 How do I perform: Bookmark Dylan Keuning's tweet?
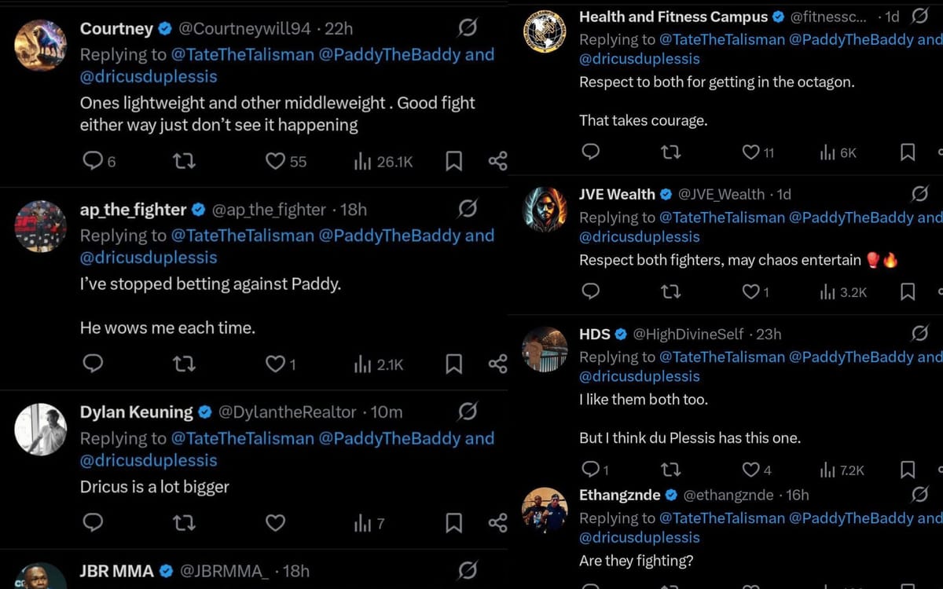tap(453, 523)
